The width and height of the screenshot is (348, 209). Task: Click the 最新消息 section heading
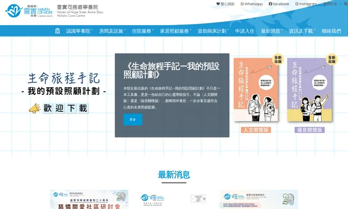tap(174, 175)
